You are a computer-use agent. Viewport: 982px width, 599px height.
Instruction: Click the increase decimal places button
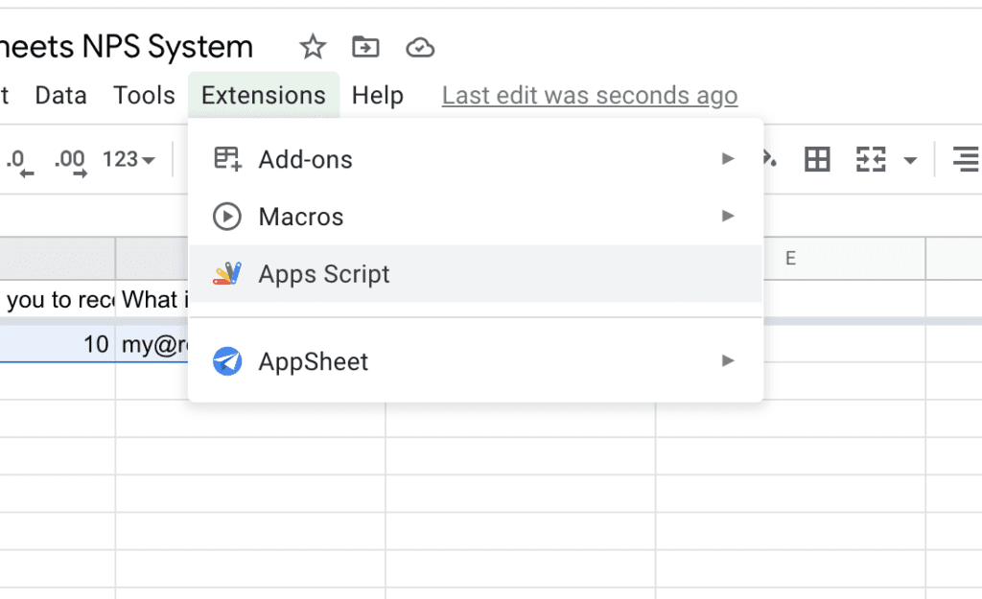click(71, 160)
